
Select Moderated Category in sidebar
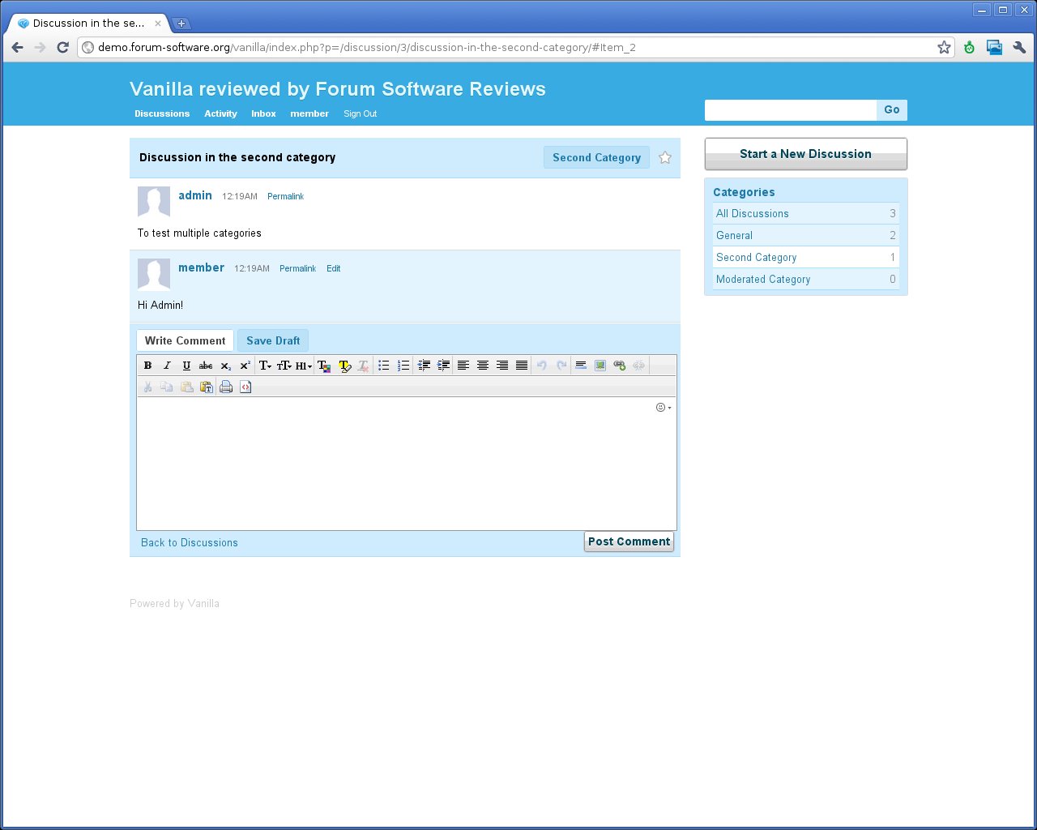click(806, 279)
